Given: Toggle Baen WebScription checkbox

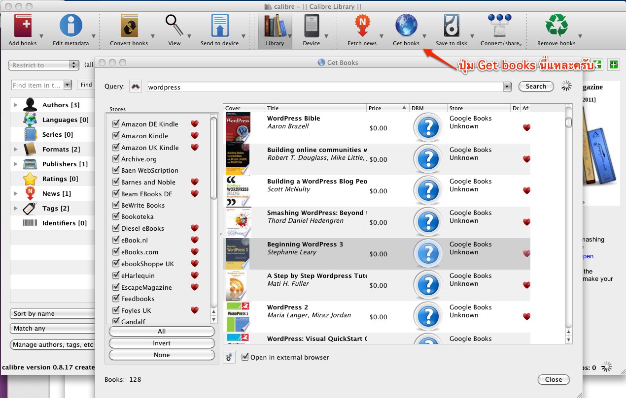Looking at the screenshot, I should point(116,170).
